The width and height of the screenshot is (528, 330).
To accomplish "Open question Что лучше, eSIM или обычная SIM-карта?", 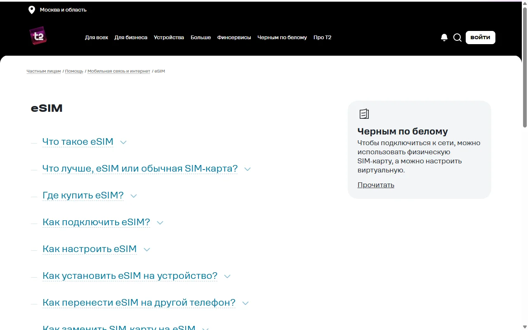I will (x=140, y=169).
